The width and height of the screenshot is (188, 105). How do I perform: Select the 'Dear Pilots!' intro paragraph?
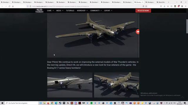click(93, 65)
